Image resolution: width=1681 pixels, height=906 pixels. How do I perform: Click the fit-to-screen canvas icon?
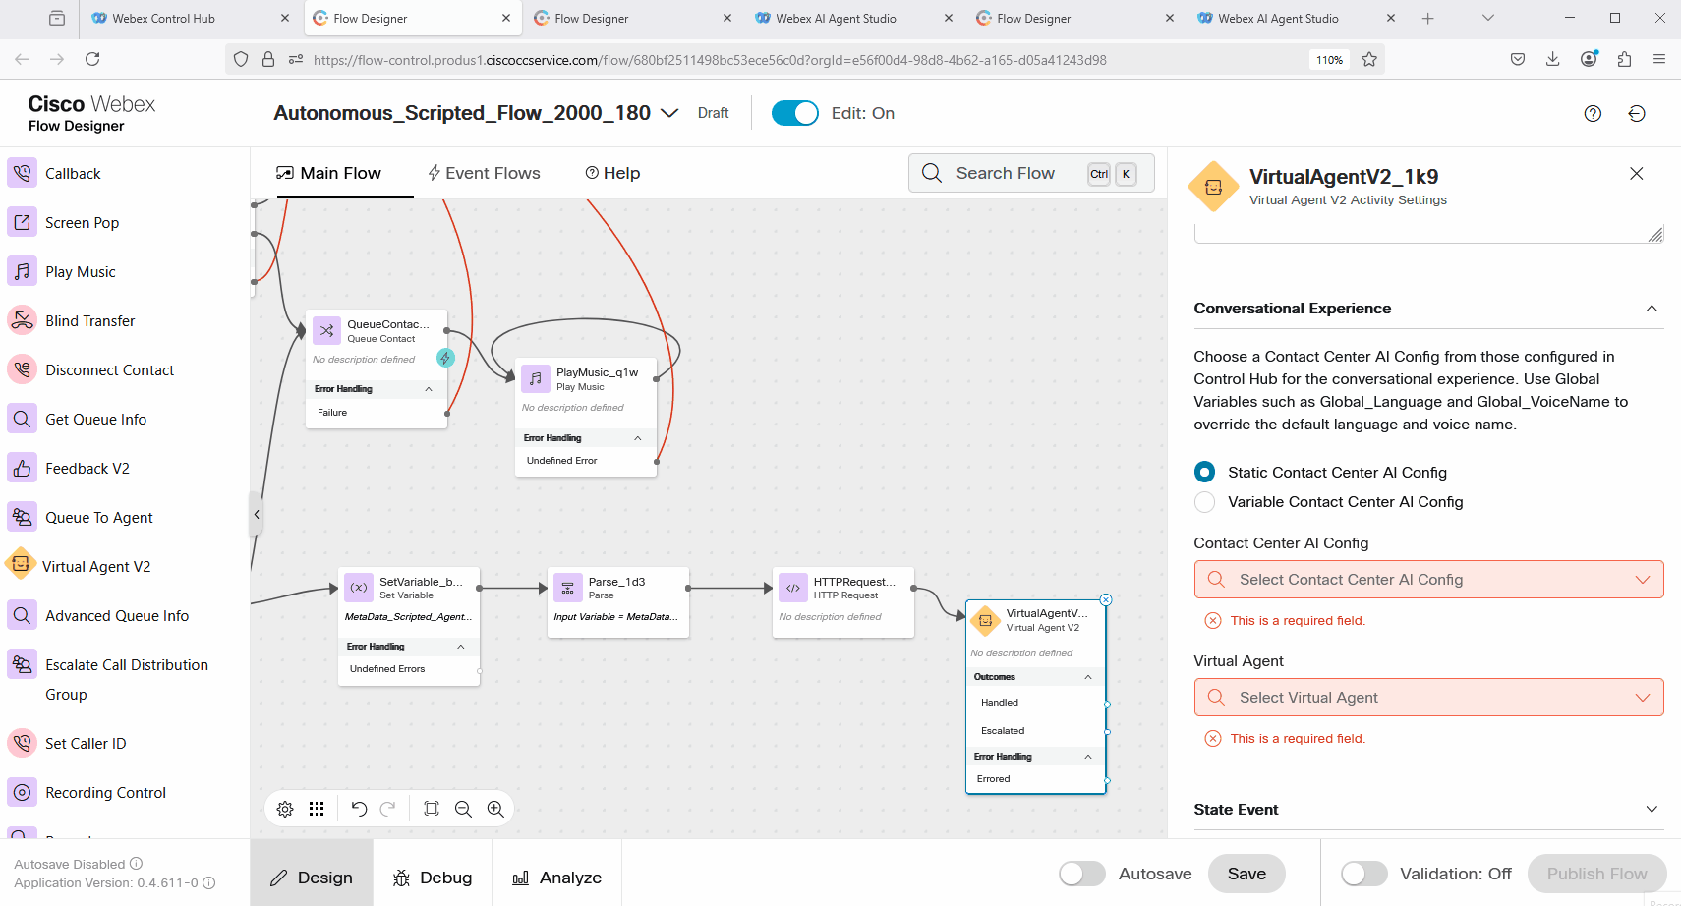[431, 809]
